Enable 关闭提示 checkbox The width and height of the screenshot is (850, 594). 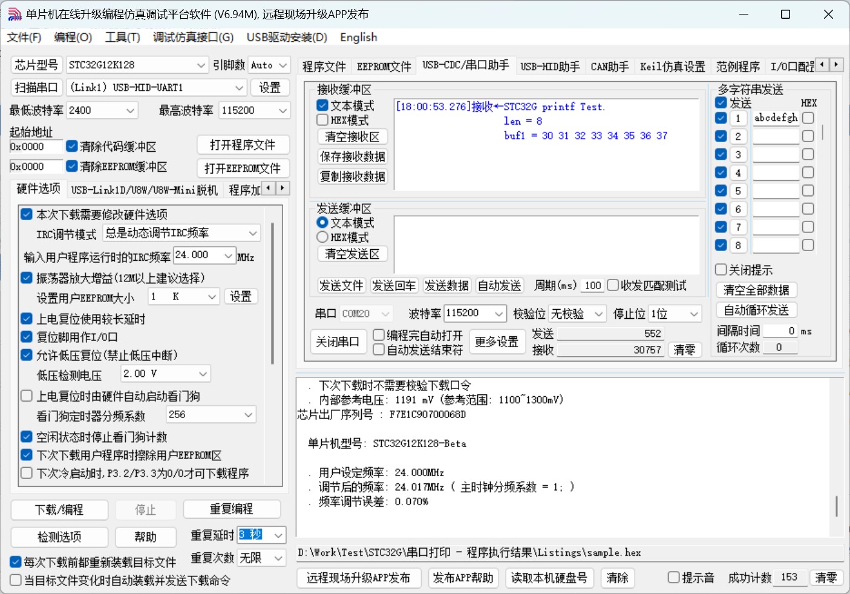(x=721, y=270)
